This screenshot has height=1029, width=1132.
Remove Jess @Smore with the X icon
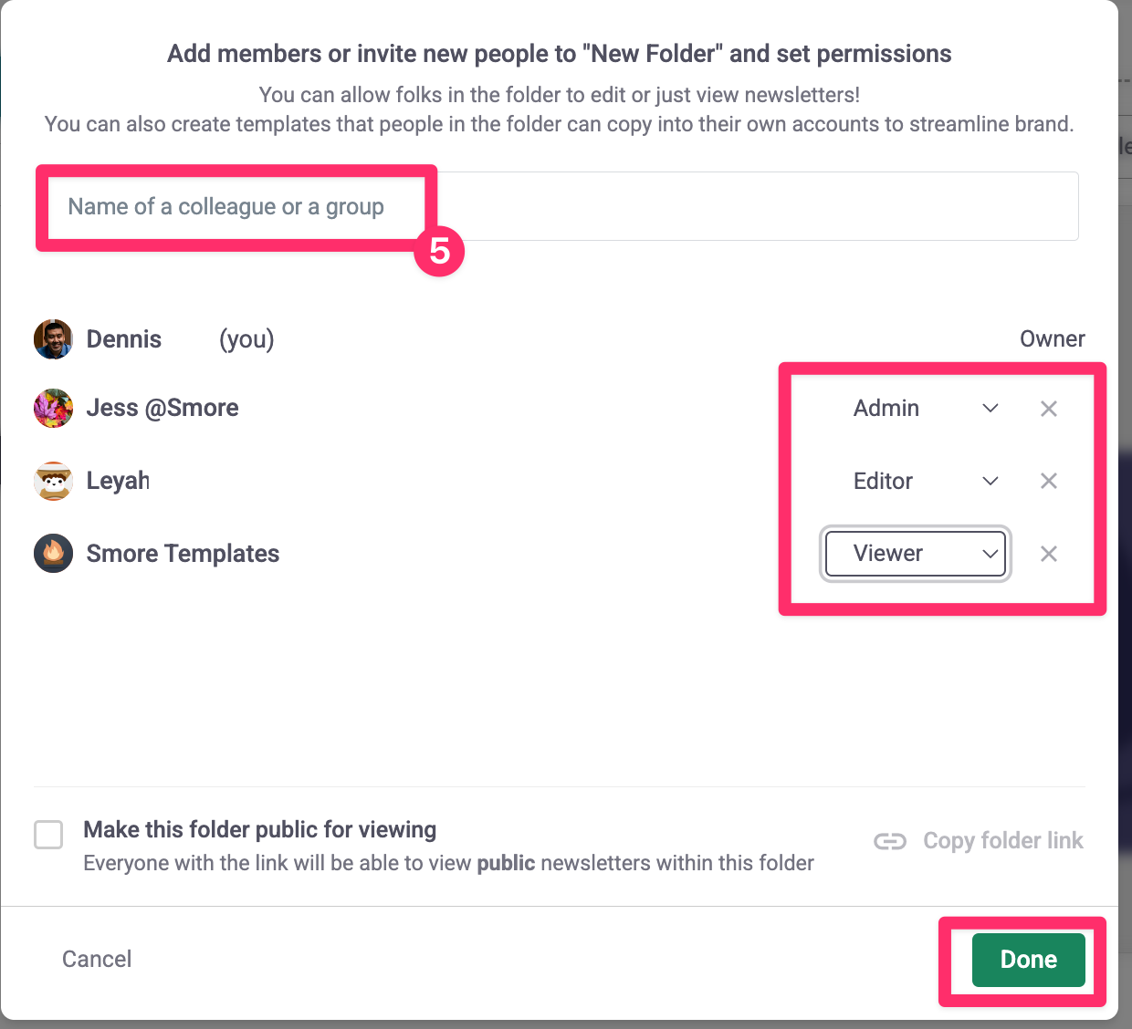1049,409
